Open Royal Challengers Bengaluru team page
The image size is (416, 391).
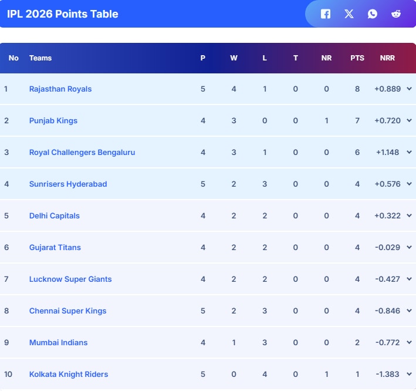click(x=82, y=153)
